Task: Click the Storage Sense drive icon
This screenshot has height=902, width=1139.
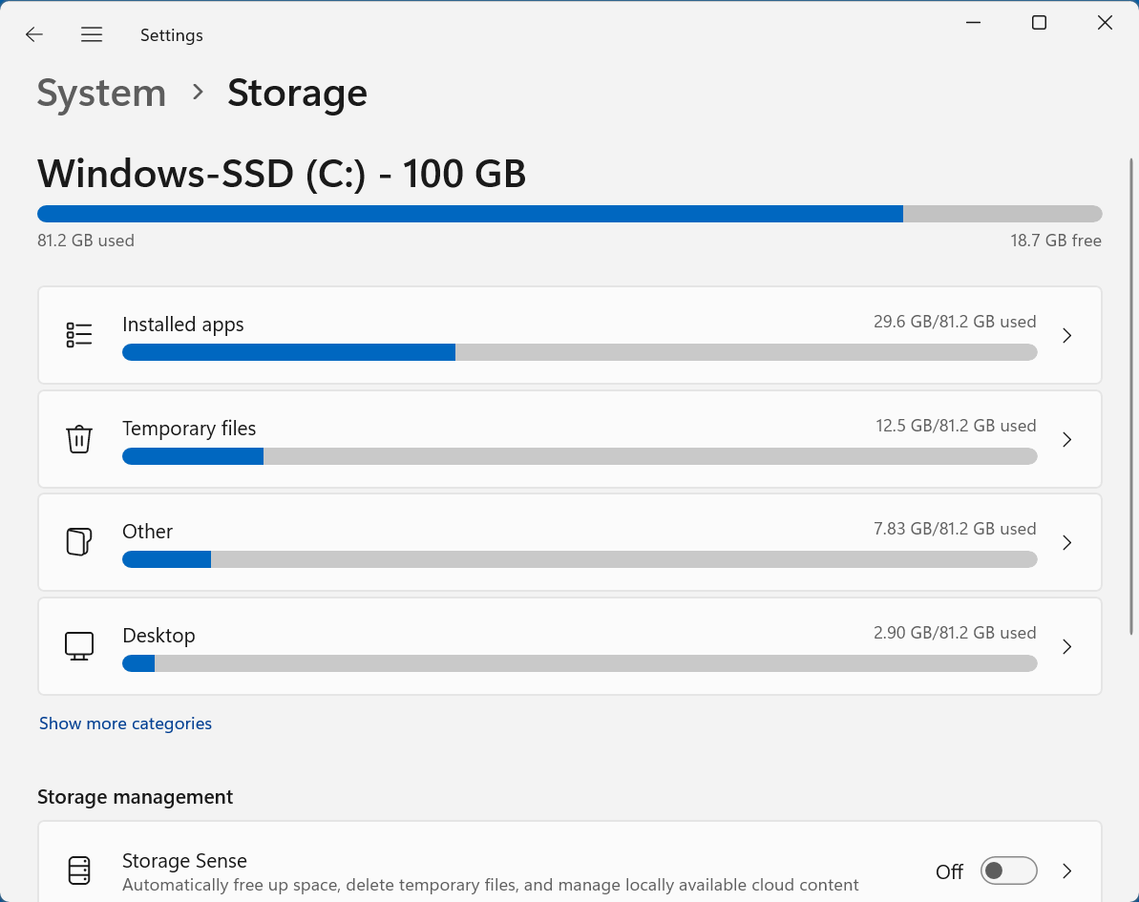Action: tap(79, 870)
